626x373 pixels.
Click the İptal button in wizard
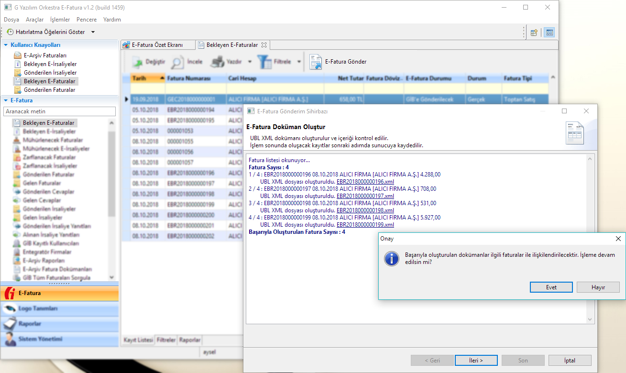click(x=570, y=361)
